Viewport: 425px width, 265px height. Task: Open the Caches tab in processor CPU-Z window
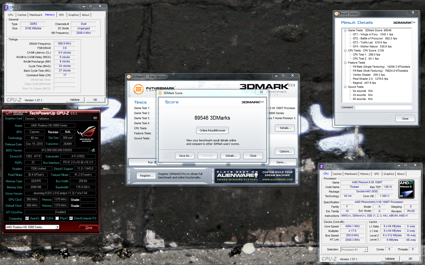(x=337, y=174)
